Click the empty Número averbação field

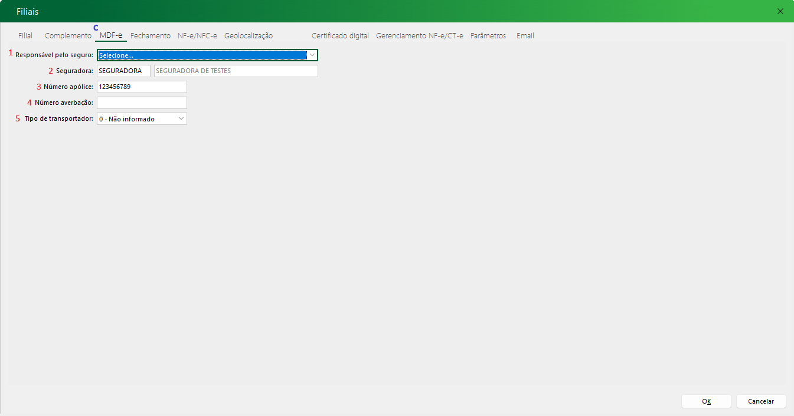[142, 103]
